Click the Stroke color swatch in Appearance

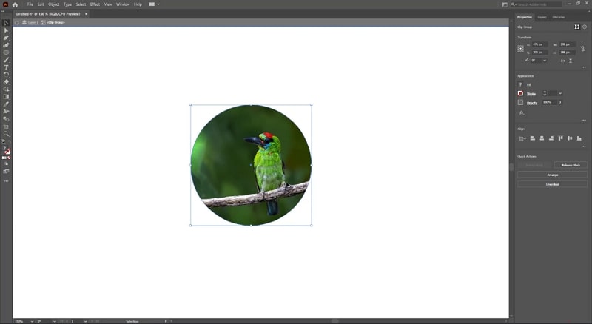[521, 93]
